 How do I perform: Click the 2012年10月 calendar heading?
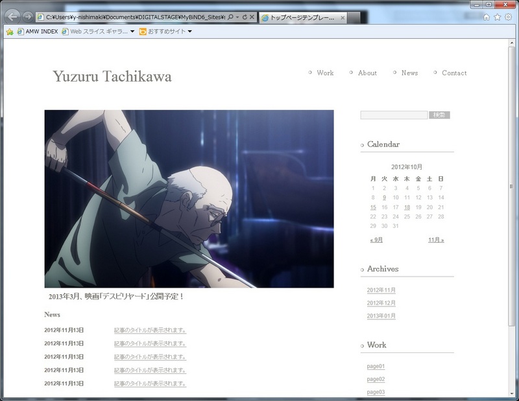407,167
